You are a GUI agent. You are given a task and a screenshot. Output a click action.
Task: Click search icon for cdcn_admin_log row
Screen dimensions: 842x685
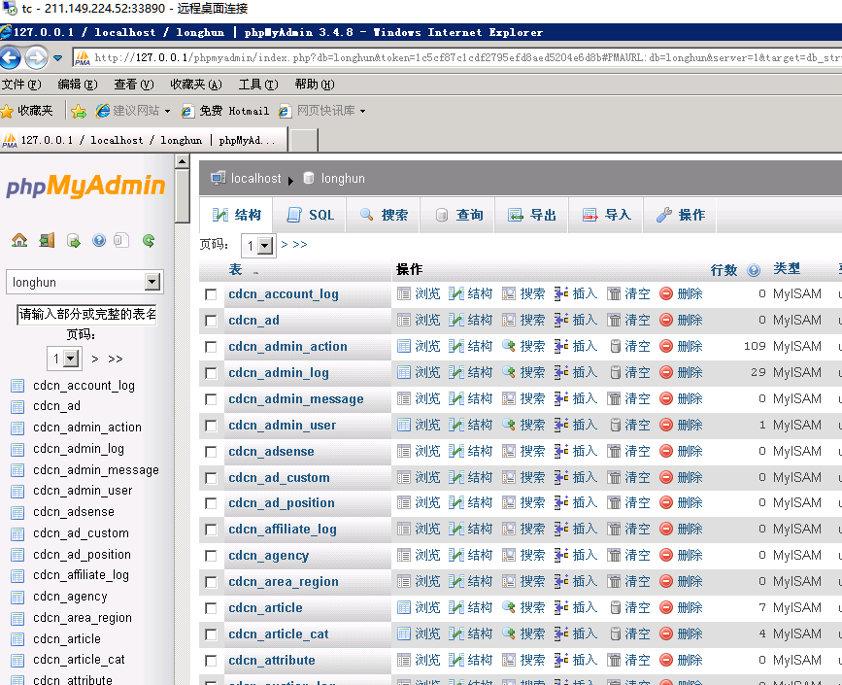point(509,372)
